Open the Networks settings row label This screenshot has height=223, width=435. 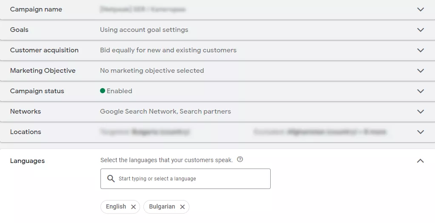point(26,111)
